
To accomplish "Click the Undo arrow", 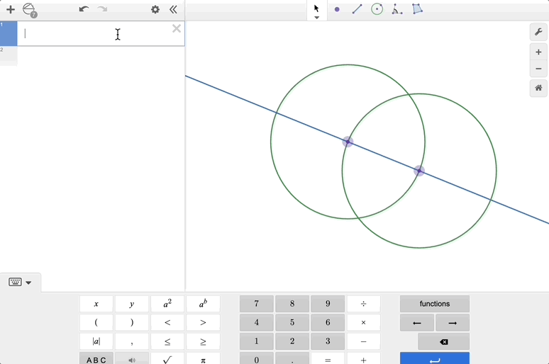I will click(x=84, y=10).
